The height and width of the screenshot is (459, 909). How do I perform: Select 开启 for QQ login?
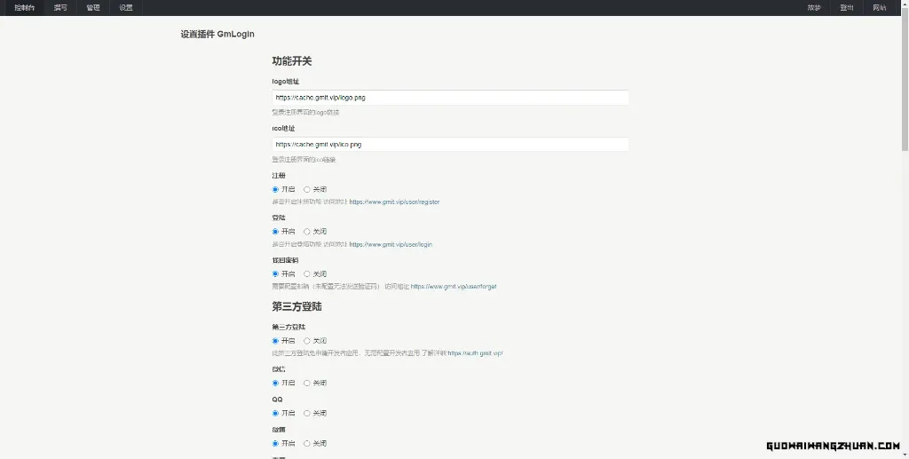pyautogui.click(x=275, y=413)
